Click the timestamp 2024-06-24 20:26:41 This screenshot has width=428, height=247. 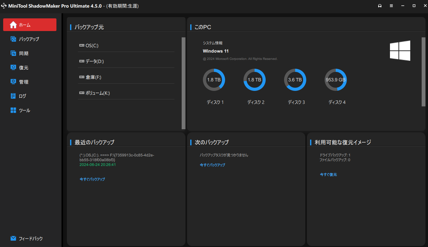click(98, 165)
